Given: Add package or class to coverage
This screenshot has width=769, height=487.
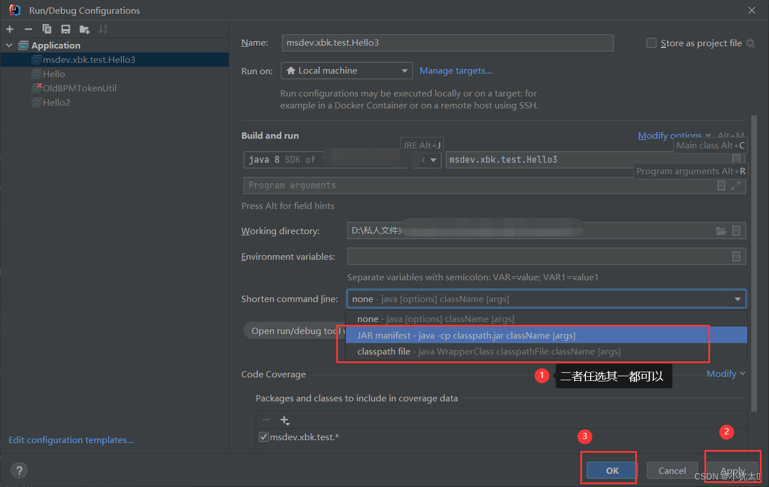Looking at the screenshot, I should coord(285,420).
